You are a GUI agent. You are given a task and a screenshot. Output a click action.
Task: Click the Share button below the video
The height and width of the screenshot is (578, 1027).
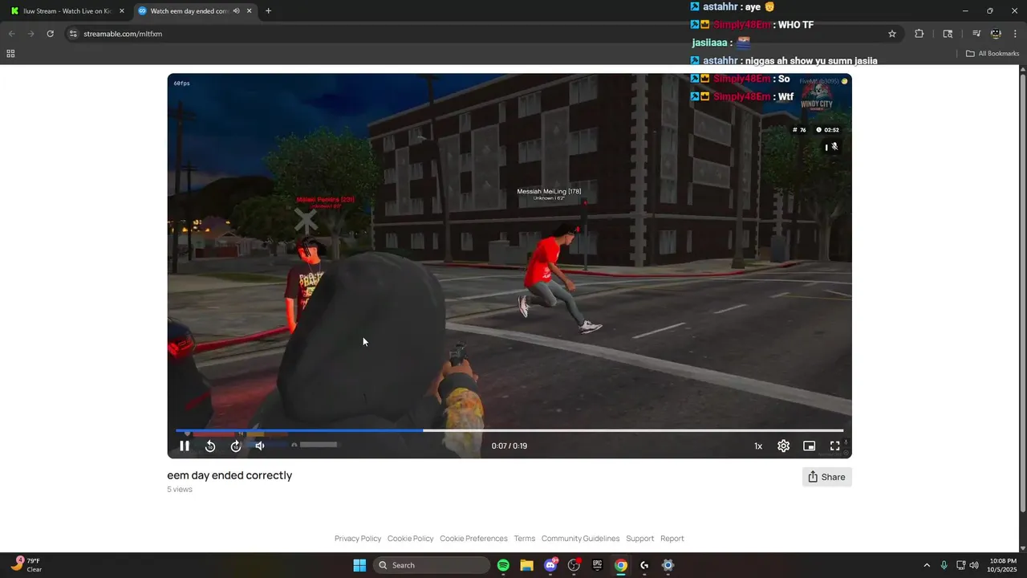pyautogui.click(x=826, y=477)
